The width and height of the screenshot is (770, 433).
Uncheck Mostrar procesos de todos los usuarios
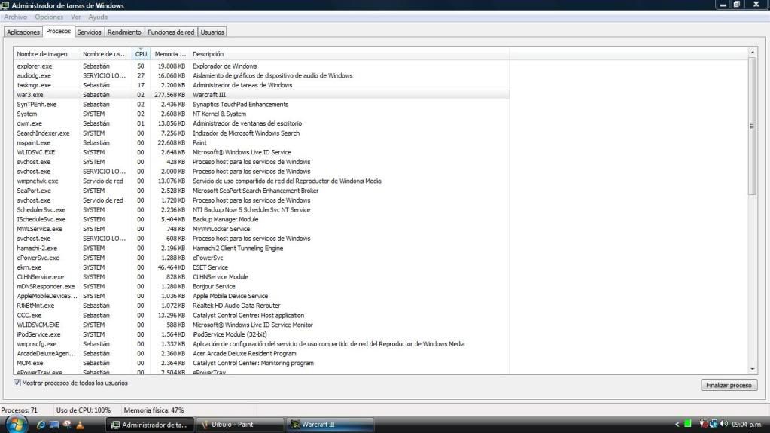click(17, 383)
